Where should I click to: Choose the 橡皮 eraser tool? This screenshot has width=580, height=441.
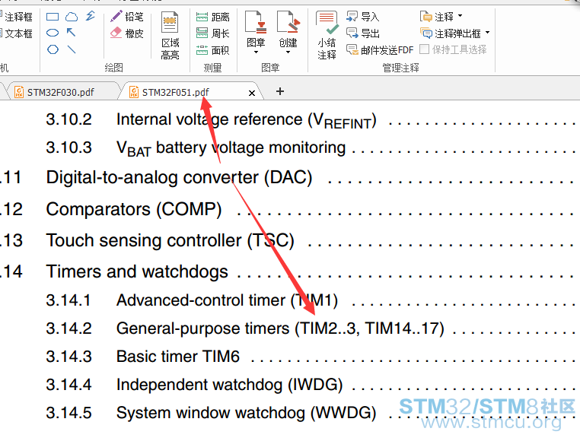[127, 33]
